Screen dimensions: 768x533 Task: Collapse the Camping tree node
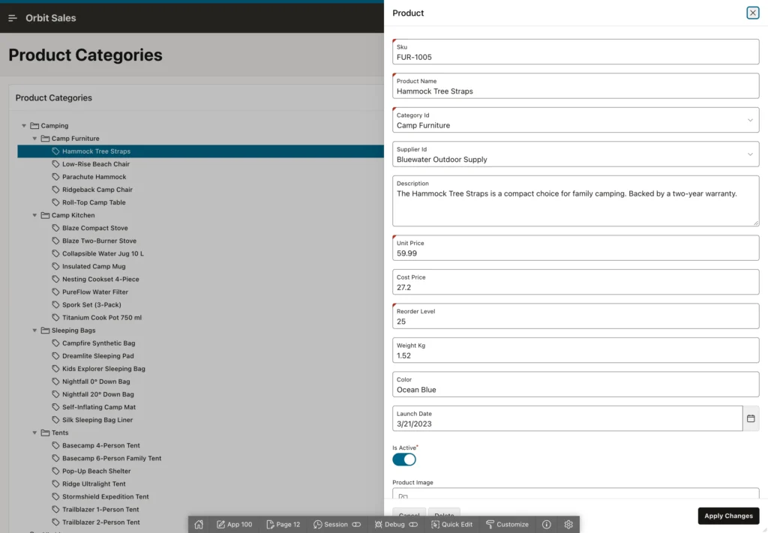(23, 126)
